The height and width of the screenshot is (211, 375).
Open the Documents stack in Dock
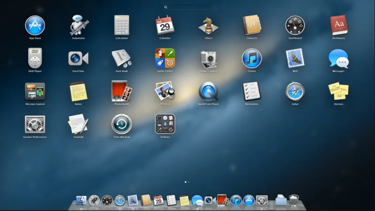(281, 200)
